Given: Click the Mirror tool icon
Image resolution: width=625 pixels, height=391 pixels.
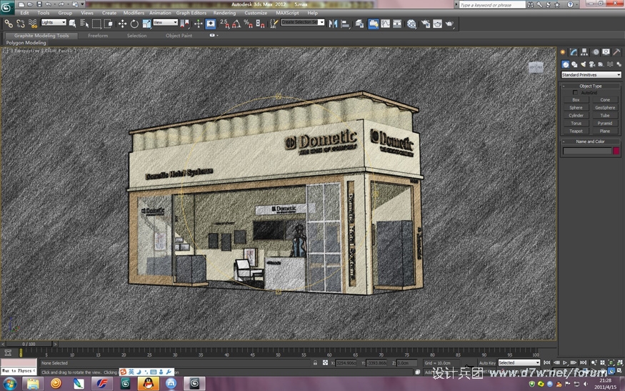Looking at the screenshot, I should point(334,24).
